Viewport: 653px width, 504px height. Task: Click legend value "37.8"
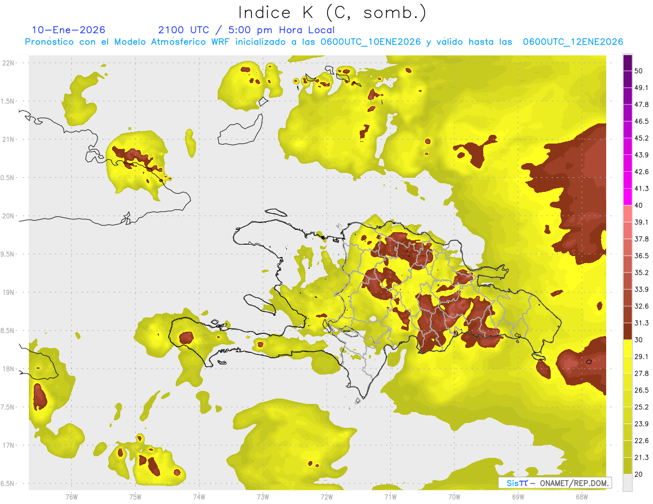coord(642,239)
